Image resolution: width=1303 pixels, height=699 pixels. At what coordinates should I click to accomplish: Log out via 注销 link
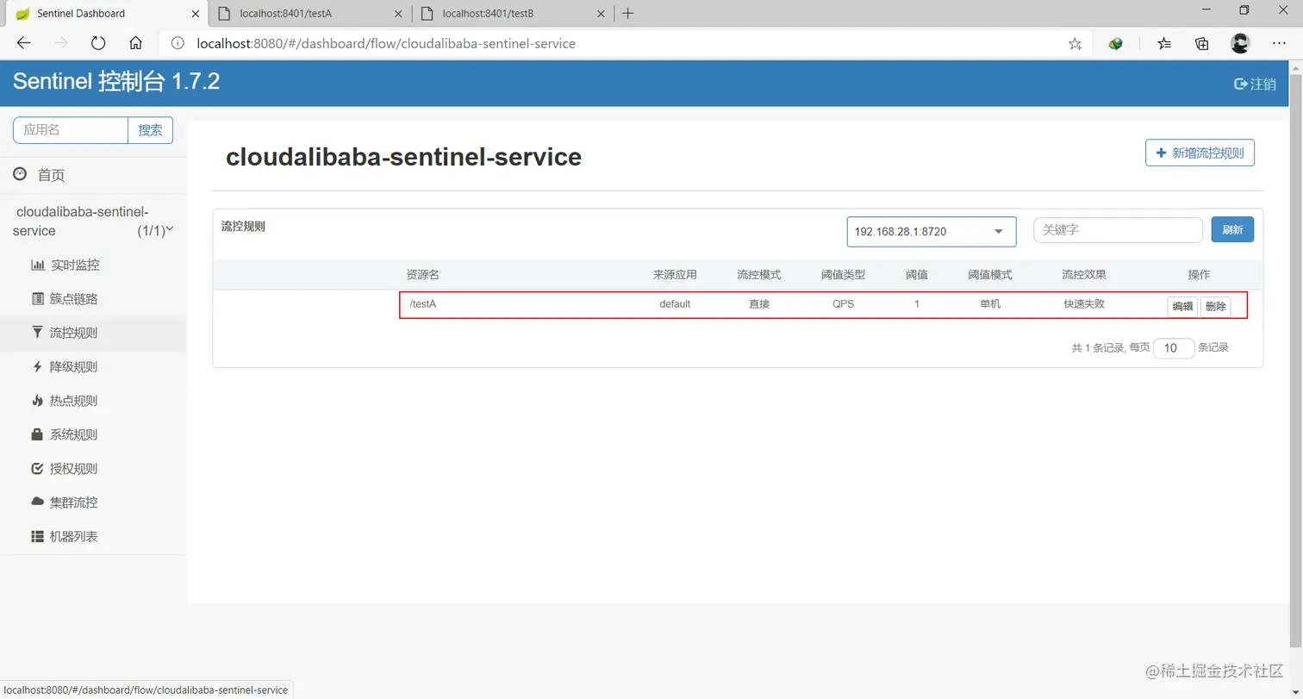pos(1256,84)
